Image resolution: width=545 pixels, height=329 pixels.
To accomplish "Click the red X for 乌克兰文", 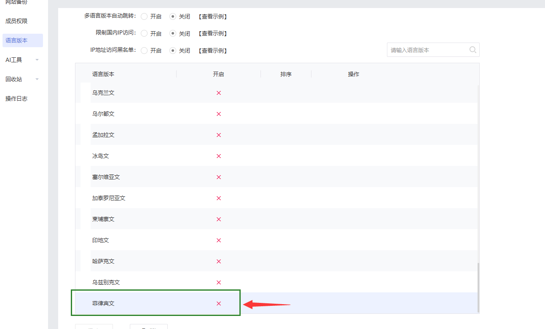I will coord(218,93).
